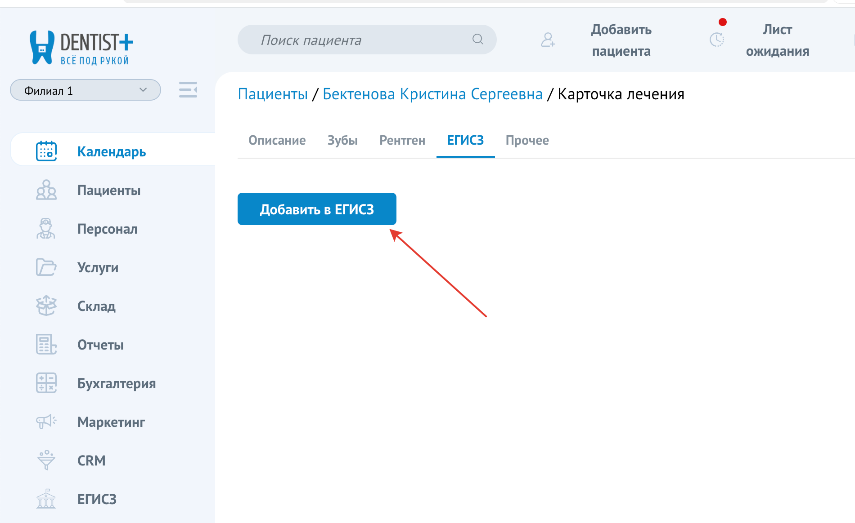This screenshot has height=523, width=855.
Task: Switch to the Зубы tab
Action: [342, 141]
